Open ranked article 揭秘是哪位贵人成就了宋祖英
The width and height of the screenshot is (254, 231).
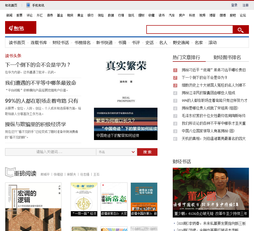pyautogui.click(x=210, y=108)
